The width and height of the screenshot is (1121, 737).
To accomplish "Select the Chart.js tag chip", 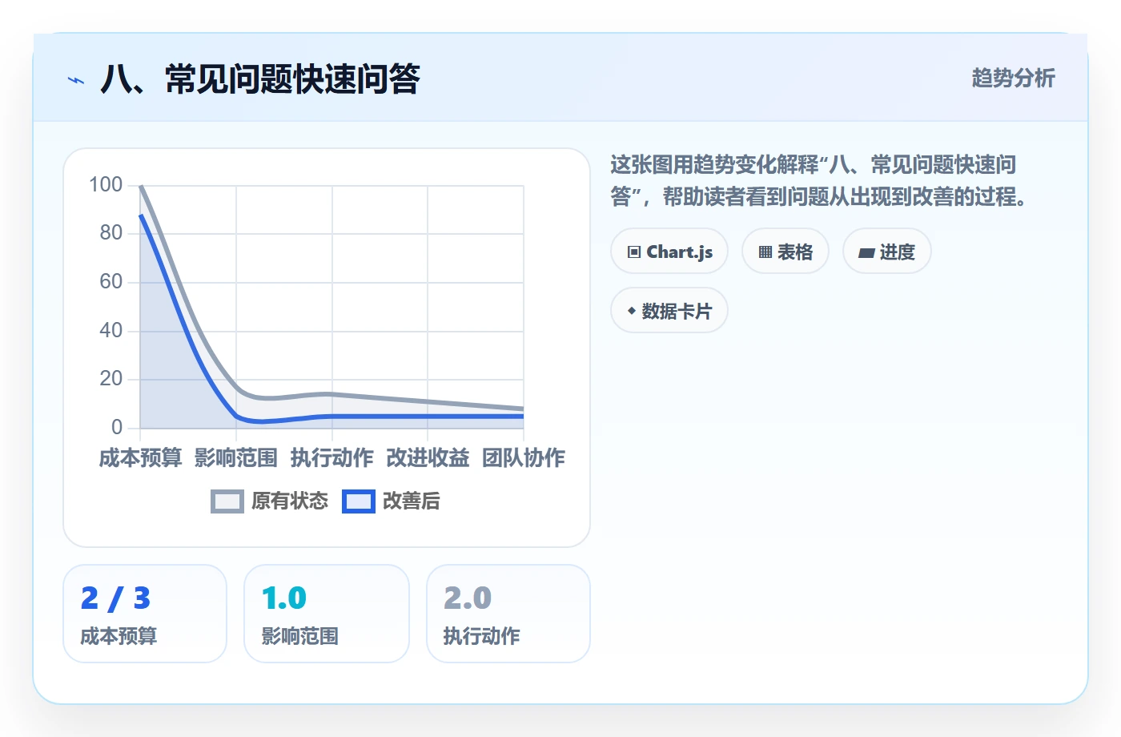I will (669, 251).
